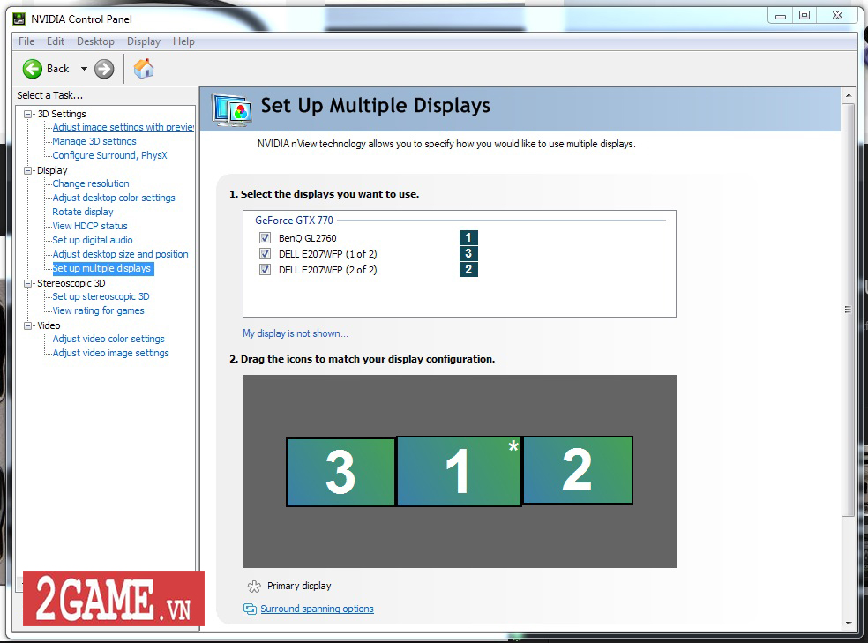Image resolution: width=868 pixels, height=643 pixels.
Task: Select display 2 in the arrangement area
Action: click(x=578, y=470)
